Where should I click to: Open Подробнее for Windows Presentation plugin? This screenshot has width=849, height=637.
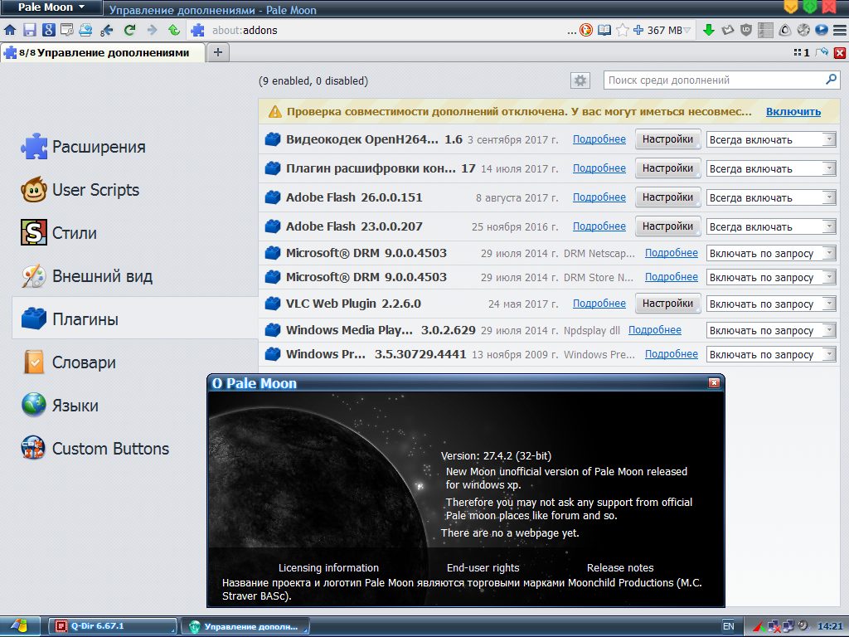tap(672, 353)
